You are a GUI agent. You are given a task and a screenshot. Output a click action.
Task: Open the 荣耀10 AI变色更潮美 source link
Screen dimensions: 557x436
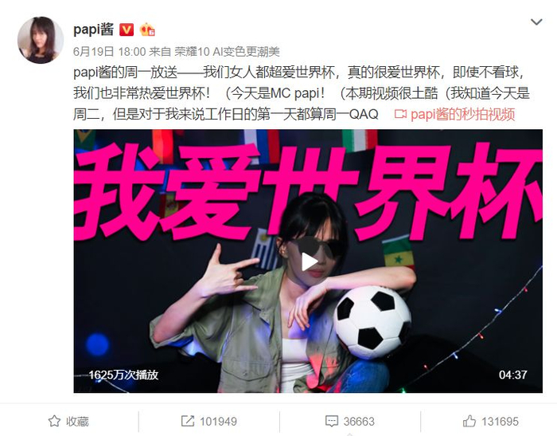(x=227, y=52)
